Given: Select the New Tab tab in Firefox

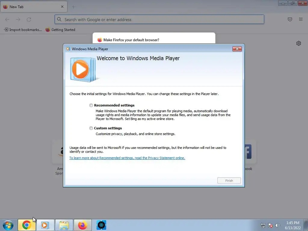Looking at the screenshot, I should [x=34, y=7].
